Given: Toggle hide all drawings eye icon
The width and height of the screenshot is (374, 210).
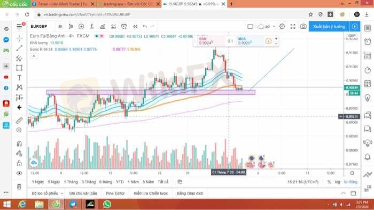Looking at the screenshot, I should click(x=19, y=173).
